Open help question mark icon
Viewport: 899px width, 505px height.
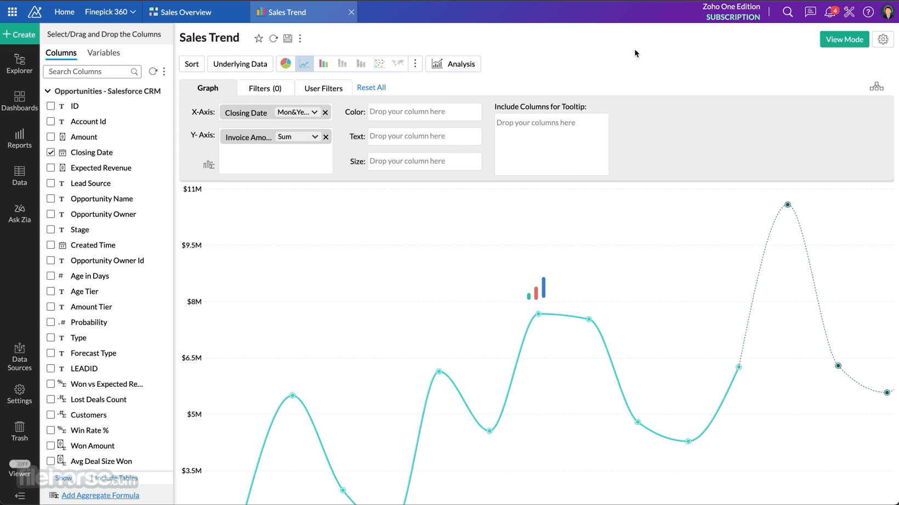[x=868, y=12]
